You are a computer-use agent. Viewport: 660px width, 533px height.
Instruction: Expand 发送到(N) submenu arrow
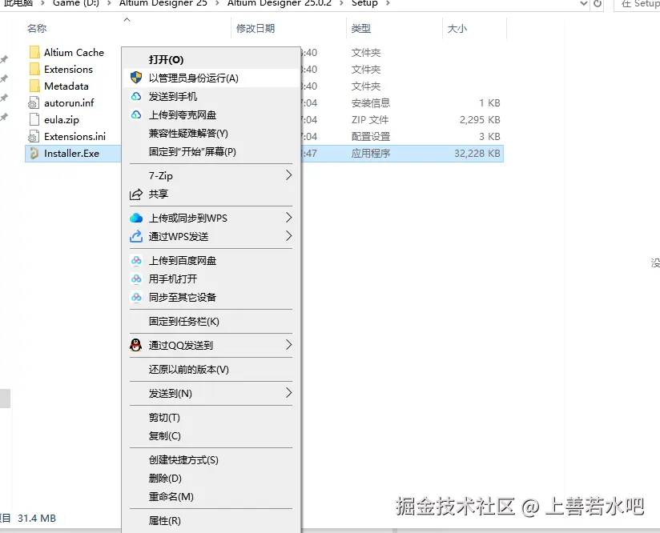[x=288, y=393]
